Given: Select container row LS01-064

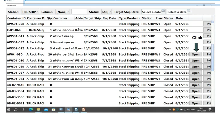Looking at the screenshot, I should click(x=109, y=30).
